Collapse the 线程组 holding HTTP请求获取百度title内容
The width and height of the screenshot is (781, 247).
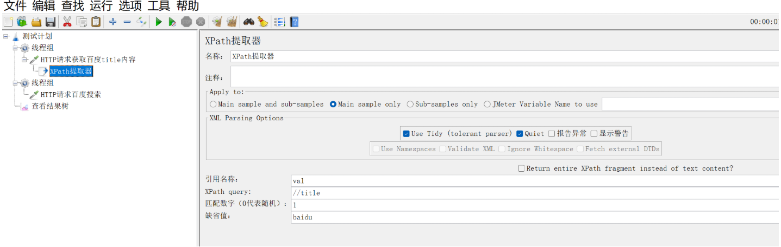[x=15, y=48]
